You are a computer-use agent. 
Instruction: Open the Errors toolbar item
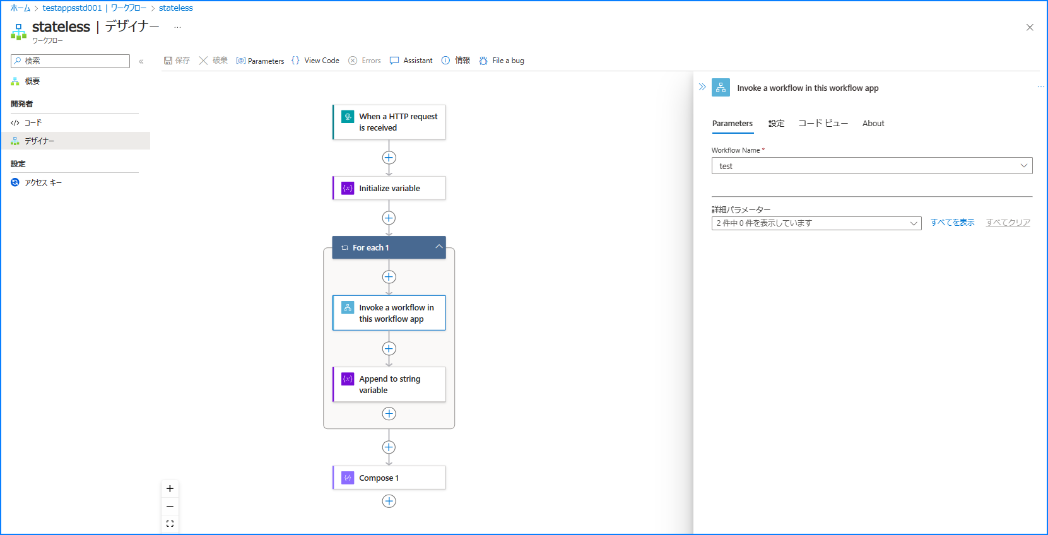coord(365,61)
